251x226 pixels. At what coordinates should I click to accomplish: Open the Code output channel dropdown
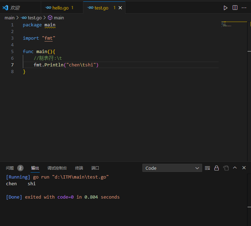(x=172, y=168)
